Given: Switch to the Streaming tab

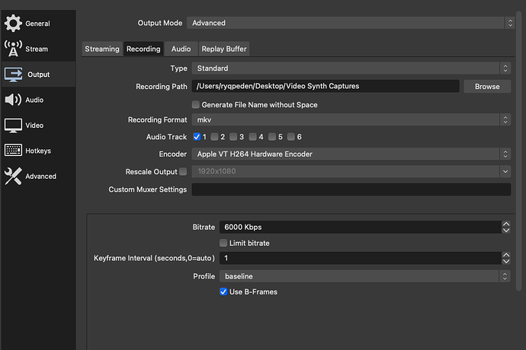Looking at the screenshot, I should (x=102, y=49).
